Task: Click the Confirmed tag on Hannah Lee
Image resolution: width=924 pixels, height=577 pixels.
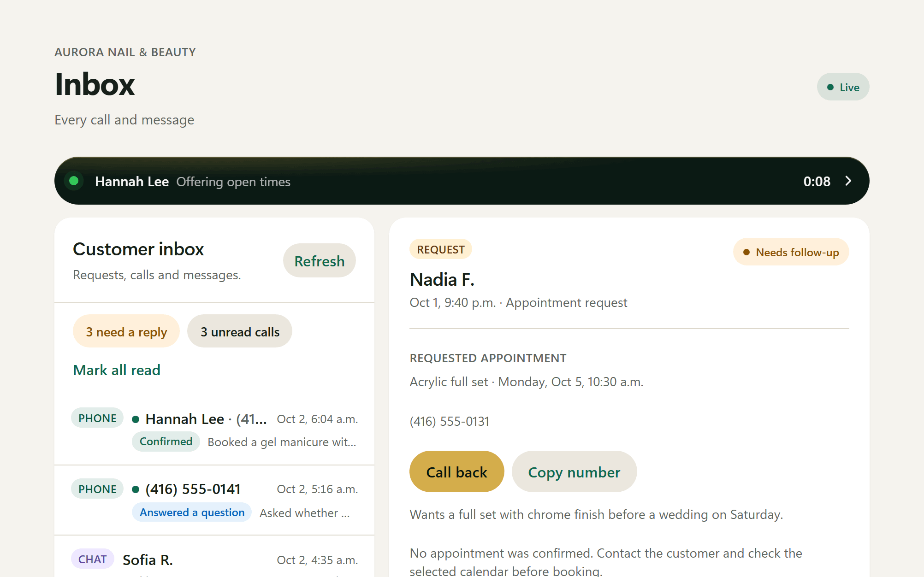Action: coord(166,442)
